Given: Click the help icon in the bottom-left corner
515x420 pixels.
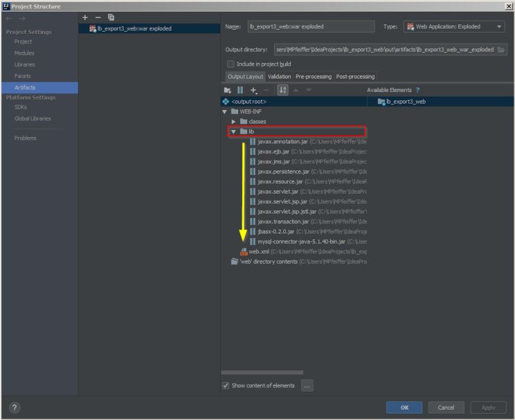Looking at the screenshot, I should click(x=14, y=406).
